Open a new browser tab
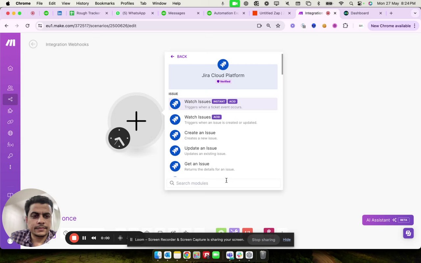Screen dimensions: 421x263 (x=391, y=13)
